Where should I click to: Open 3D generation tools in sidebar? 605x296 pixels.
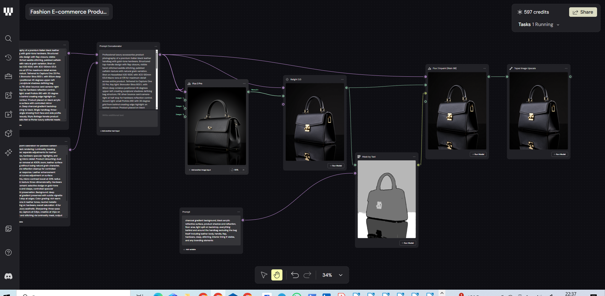click(8, 133)
